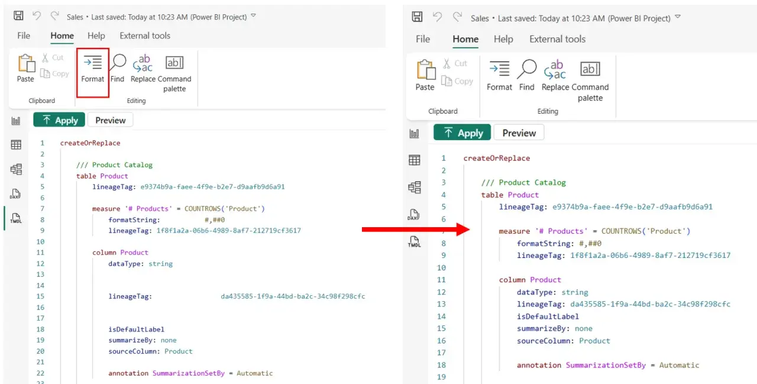Click '/// Product Catalog' in right editor
757x384 pixels.
(523, 182)
